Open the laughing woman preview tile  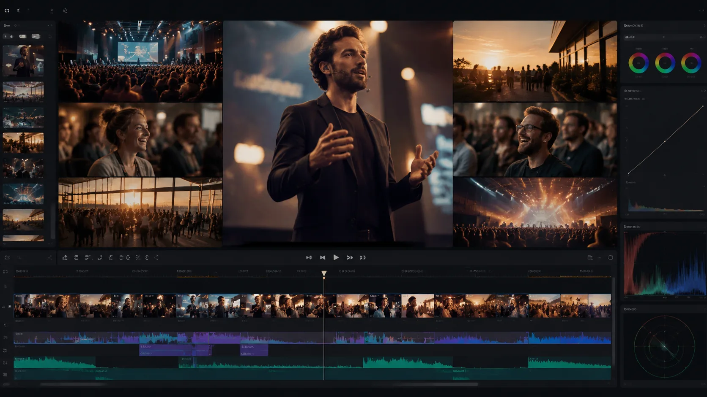pos(140,140)
